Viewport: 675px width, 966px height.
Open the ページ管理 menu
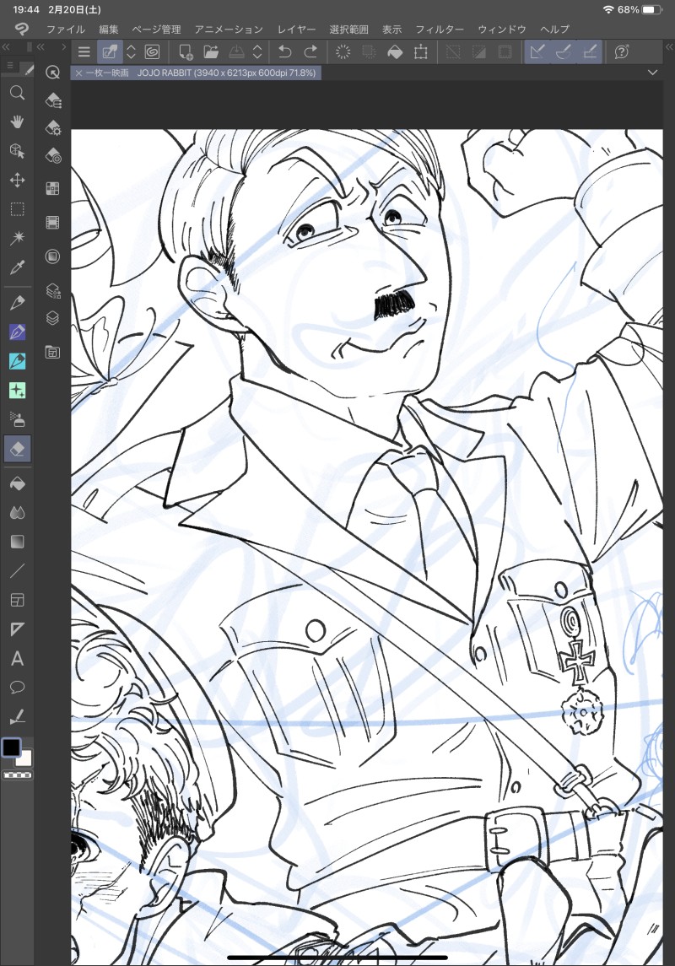(x=156, y=30)
